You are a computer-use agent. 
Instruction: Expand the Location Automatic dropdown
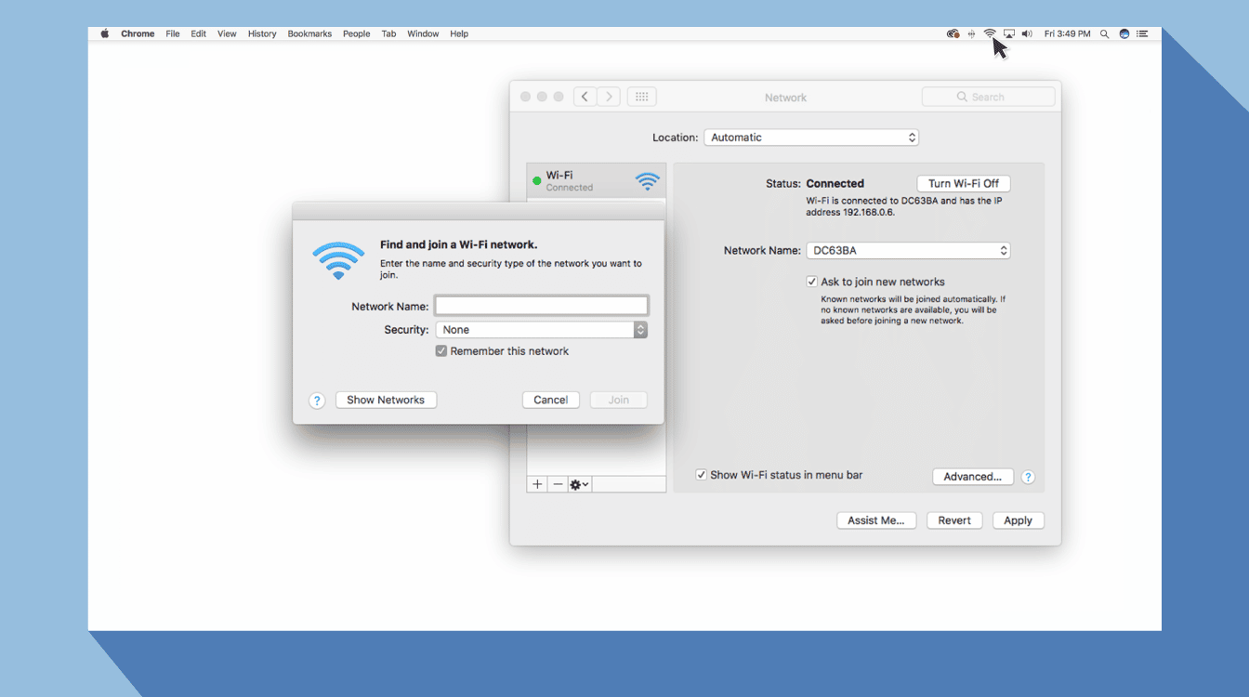click(810, 138)
